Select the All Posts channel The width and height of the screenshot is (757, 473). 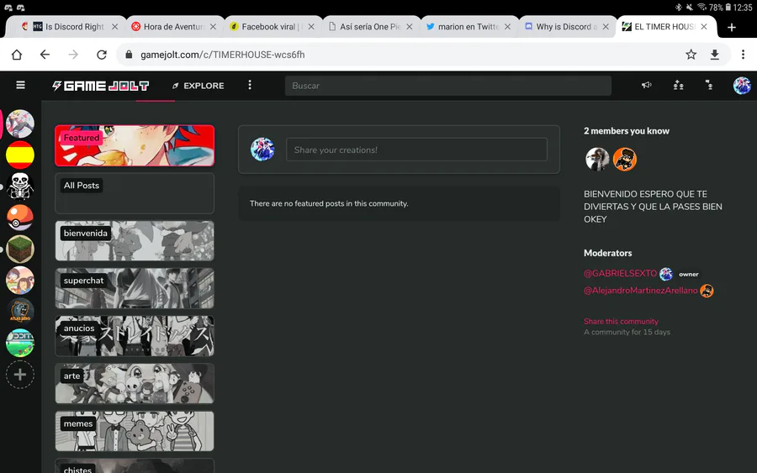135,193
